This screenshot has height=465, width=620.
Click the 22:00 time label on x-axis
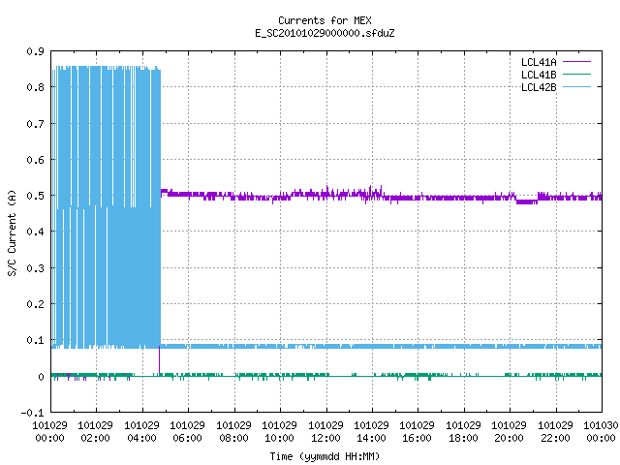click(555, 438)
